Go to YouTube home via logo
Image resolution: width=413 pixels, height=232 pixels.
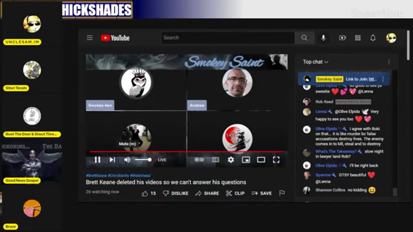[115, 38]
